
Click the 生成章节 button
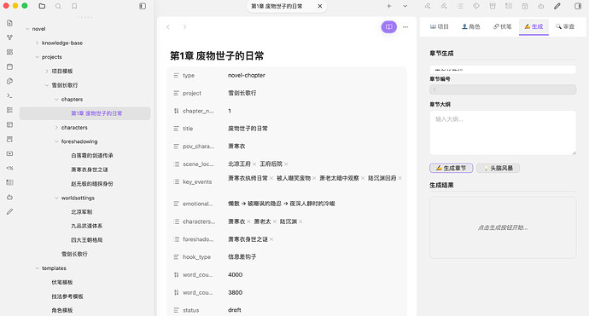pos(452,168)
